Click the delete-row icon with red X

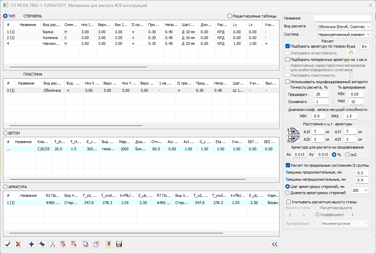[63, 244]
